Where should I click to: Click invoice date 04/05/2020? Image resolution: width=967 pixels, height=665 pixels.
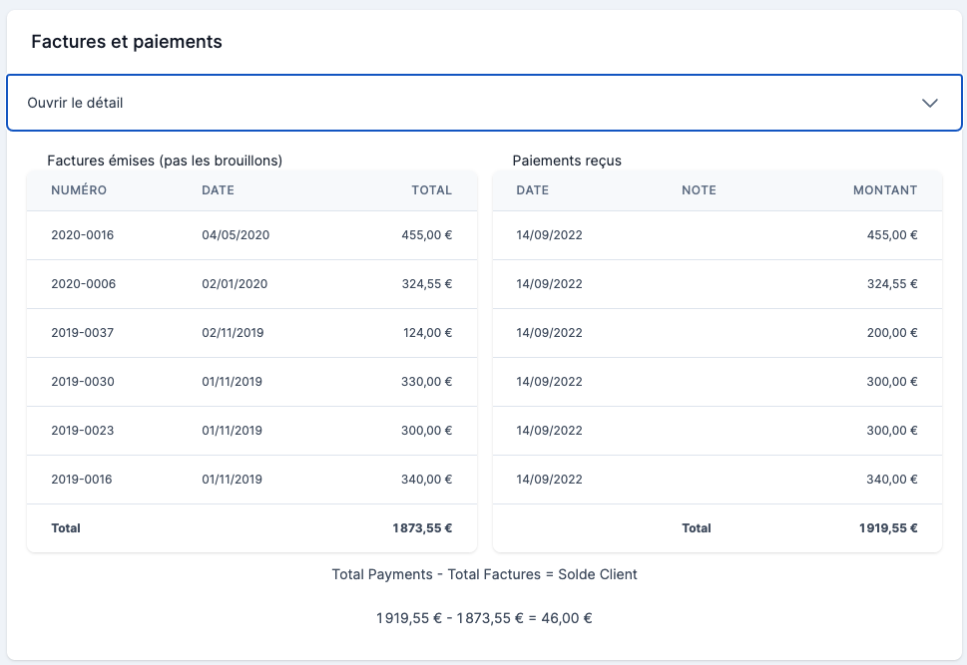pos(236,235)
